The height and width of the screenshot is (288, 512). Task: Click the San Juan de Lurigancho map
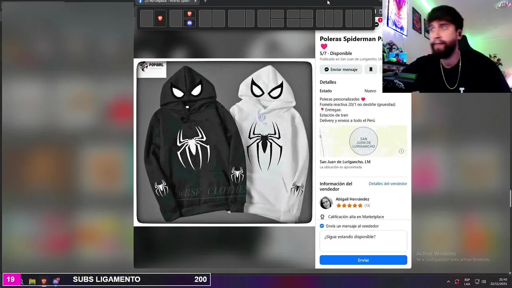[363, 141]
